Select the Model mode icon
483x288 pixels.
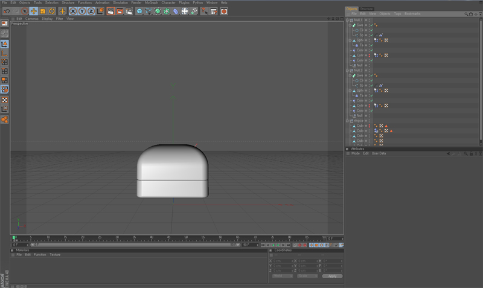pos(4,44)
